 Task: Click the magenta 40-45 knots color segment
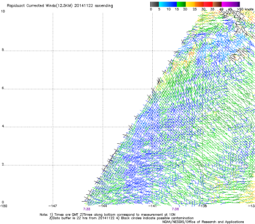(229, 4)
